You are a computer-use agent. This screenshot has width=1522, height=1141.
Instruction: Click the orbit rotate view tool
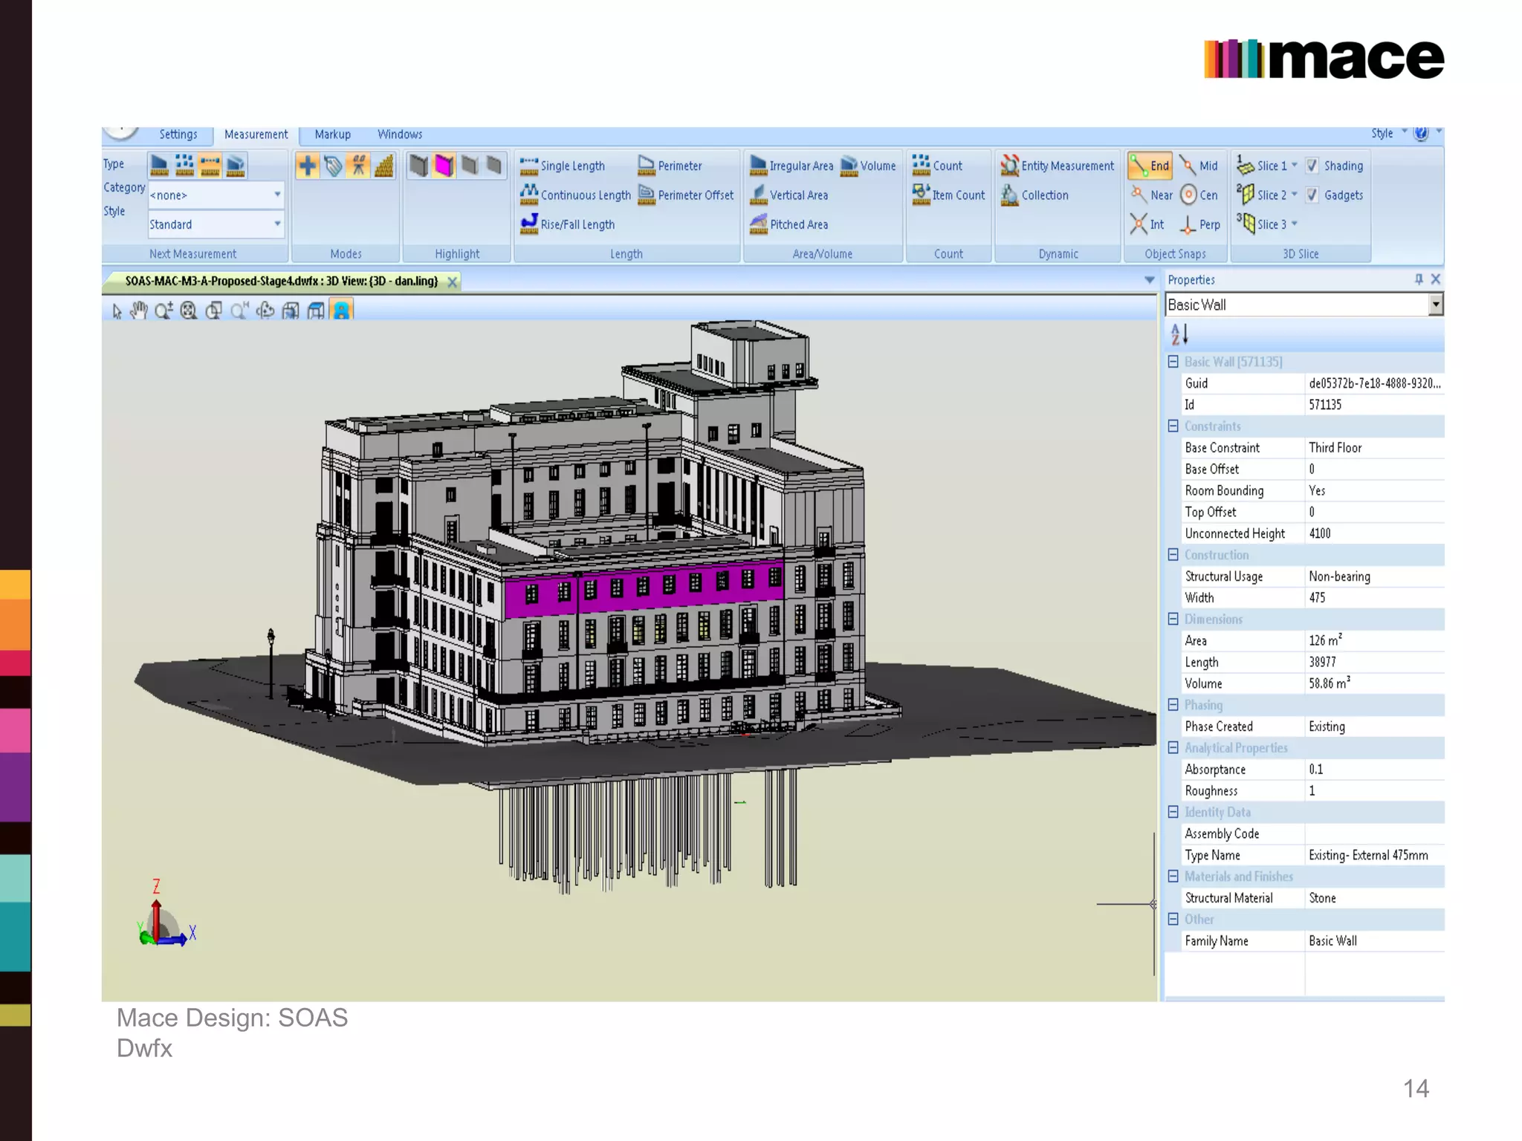coord(265,311)
